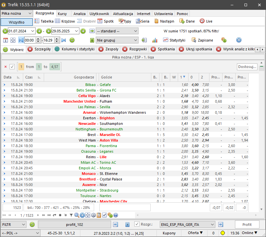Open the Krzyżow cross table
266x237 pixels.
(x=65, y=21)
